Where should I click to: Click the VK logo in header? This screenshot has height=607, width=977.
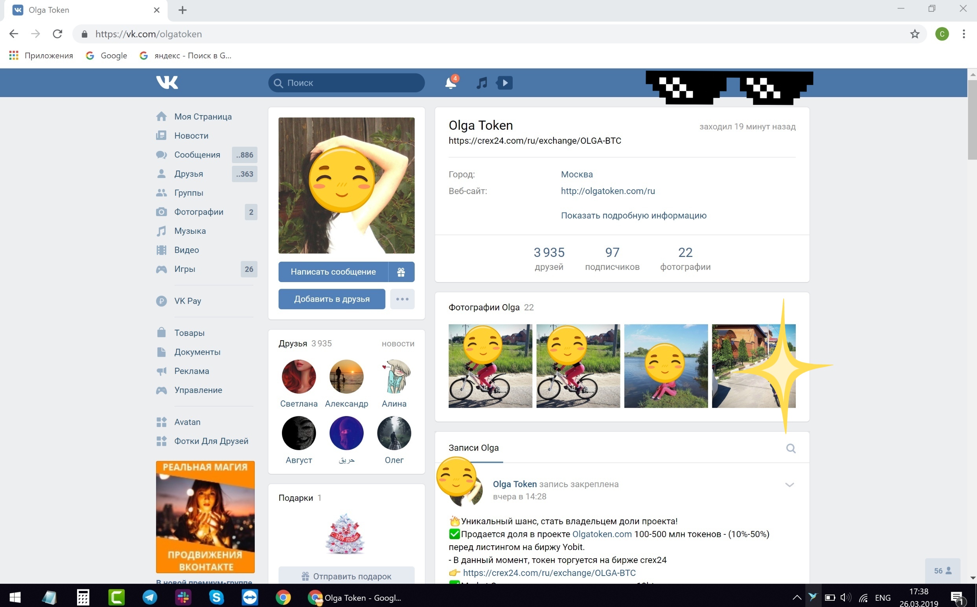167,82
